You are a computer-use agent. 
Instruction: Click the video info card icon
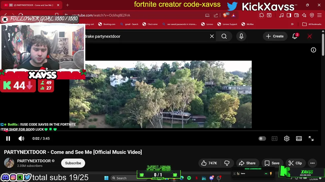click(313, 50)
